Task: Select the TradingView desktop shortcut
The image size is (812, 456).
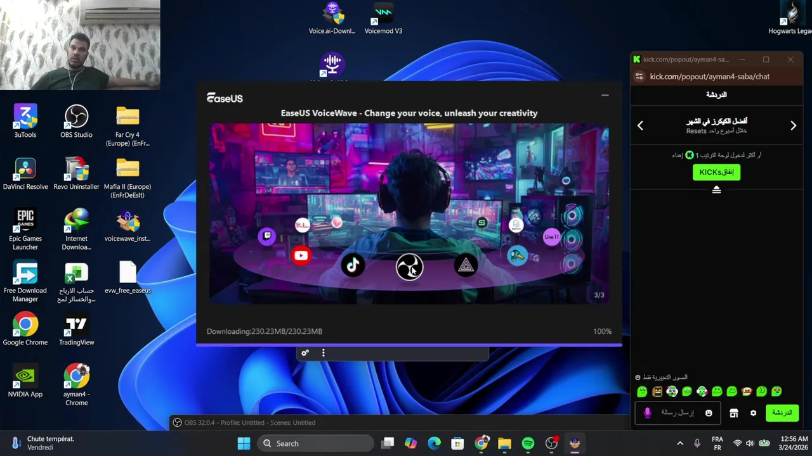Action: point(76,329)
